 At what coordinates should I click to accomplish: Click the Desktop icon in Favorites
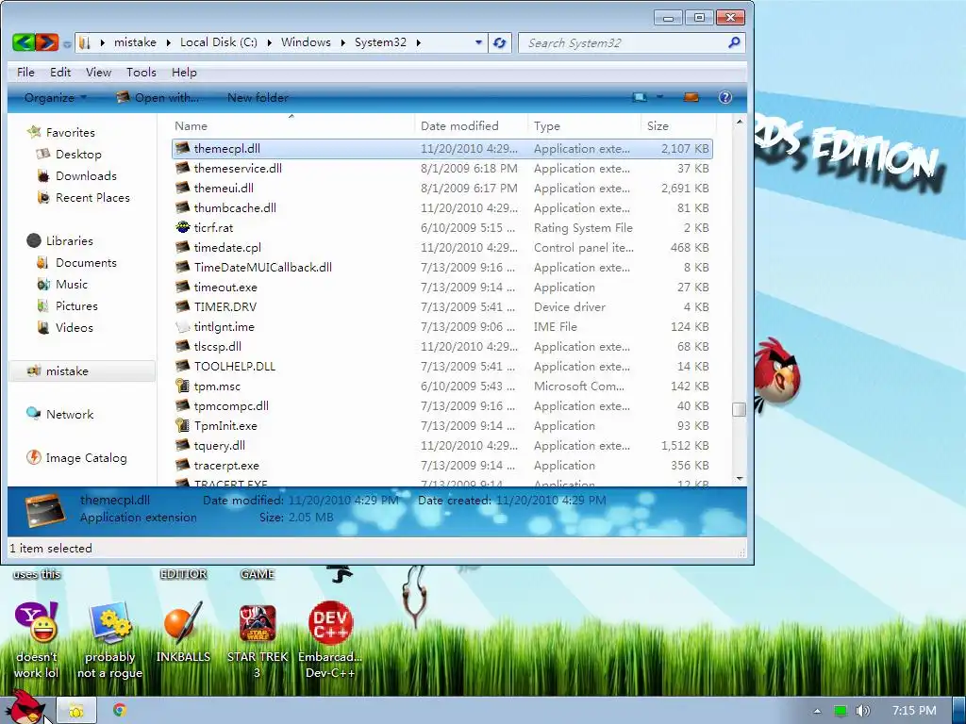[43, 154]
